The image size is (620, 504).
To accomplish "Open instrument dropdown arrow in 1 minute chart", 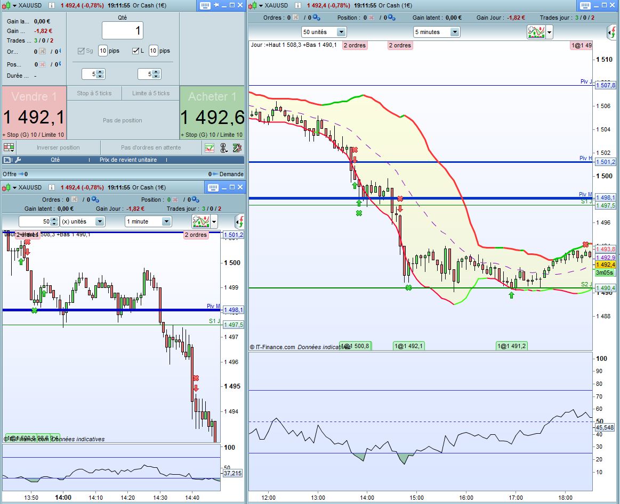I will point(14,187).
